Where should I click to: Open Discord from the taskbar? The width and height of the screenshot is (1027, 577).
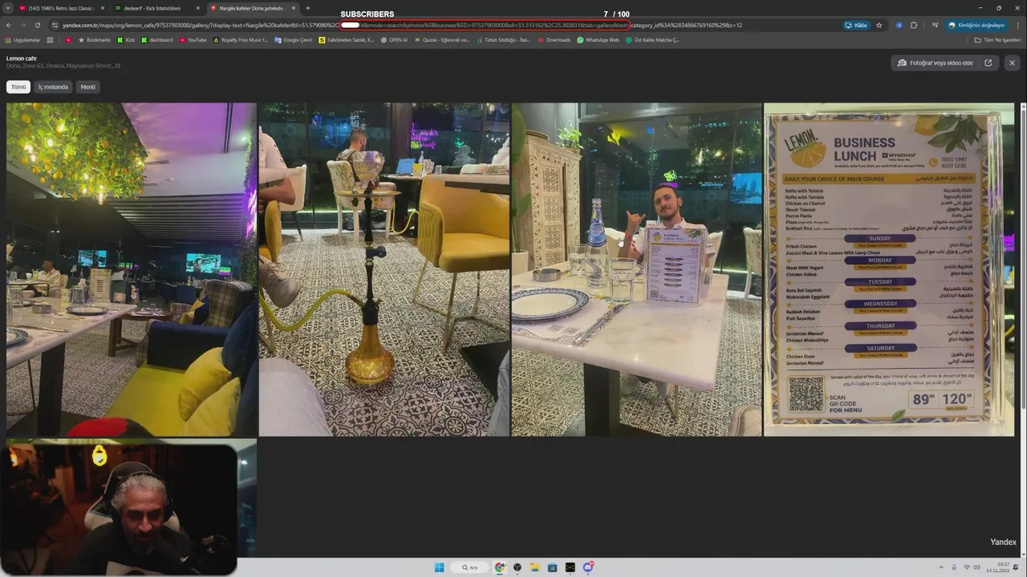click(x=588, y=567)
